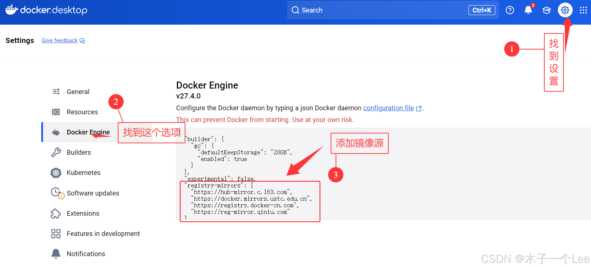The width and height of the screenshot is (591, 269).
Task: Open the configuration file documentation link
Action: tap(388, 108)
